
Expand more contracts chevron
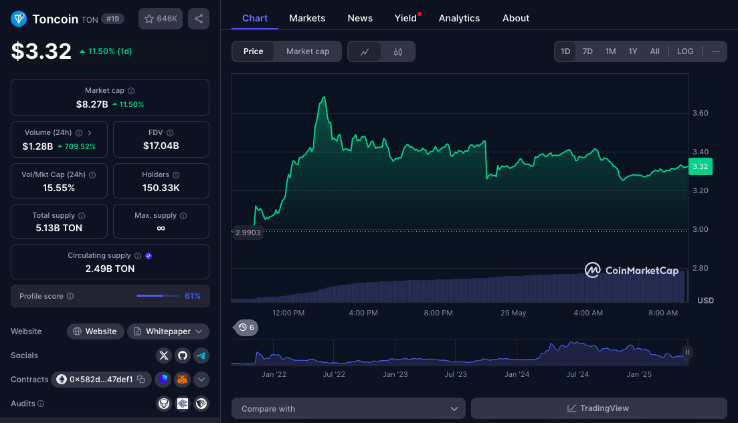201,380
